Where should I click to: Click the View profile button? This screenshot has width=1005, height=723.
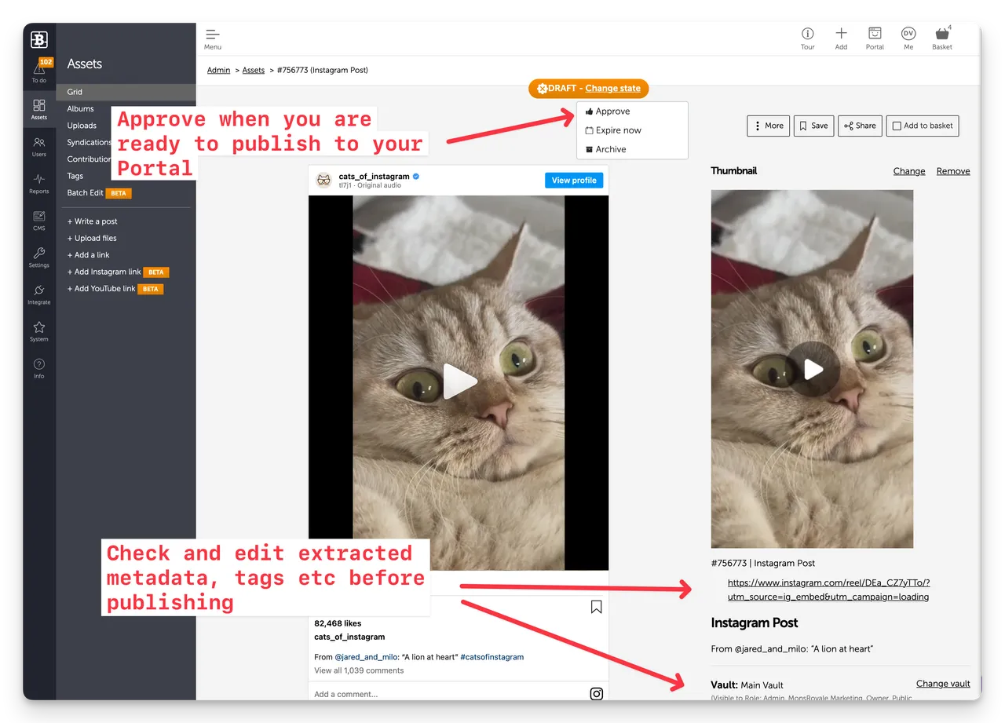(573, 181)
